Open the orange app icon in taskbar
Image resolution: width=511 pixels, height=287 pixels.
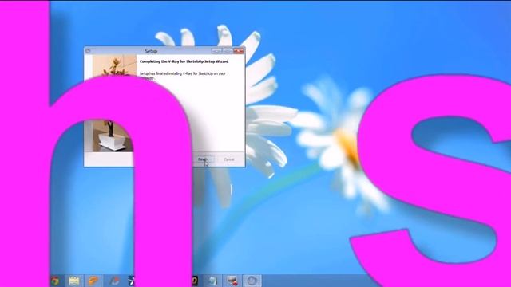pyautogui.click(x=93, y=281)
